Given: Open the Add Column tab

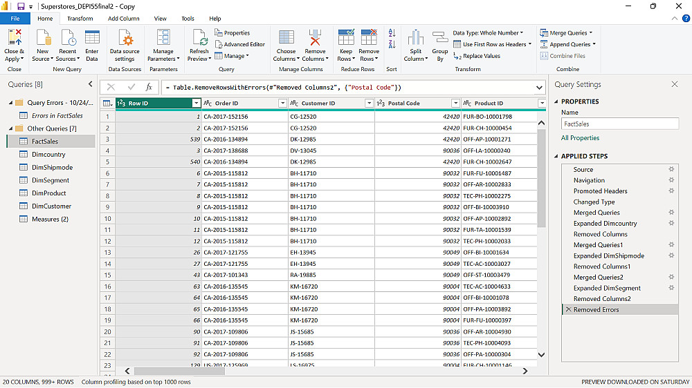Looking at the screenshot, I should pyautogui.click(x=123, y=19).
